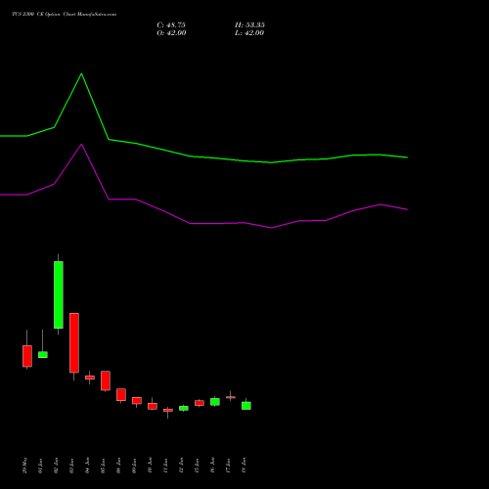Click the purple lower indicator line's peak

tap(81, 144)
